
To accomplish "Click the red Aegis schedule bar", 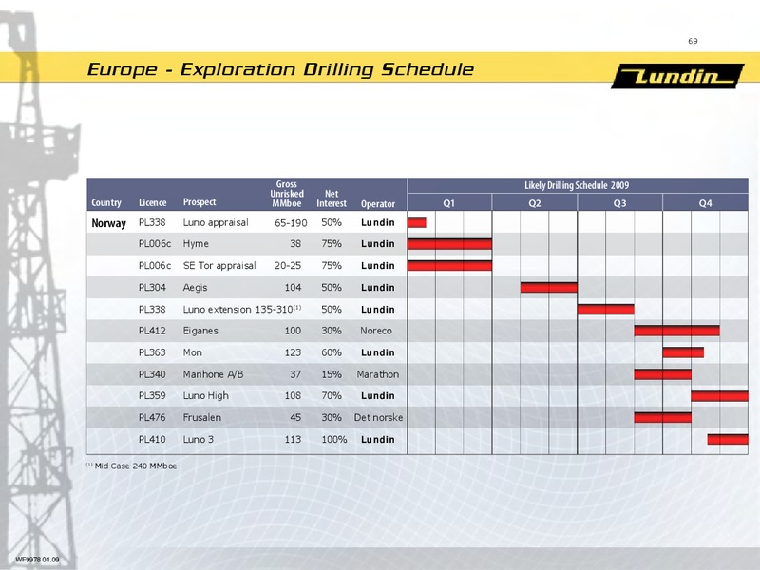I will (x=549, y=288).
